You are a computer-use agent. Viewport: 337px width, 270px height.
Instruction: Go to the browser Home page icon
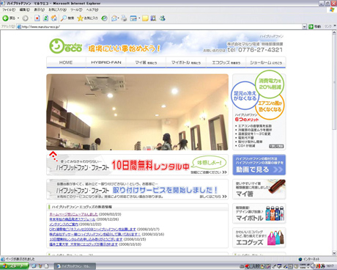[54, 18]
